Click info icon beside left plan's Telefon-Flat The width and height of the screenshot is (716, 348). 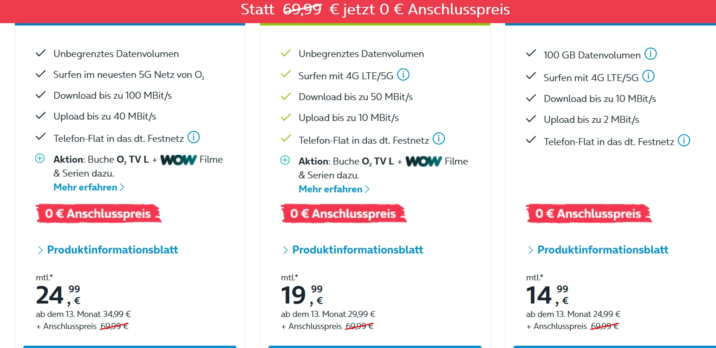coord(194,137)
